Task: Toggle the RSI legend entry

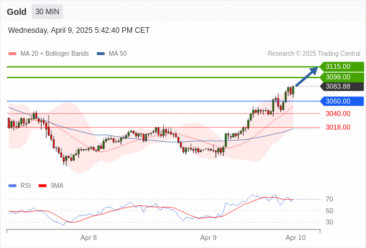Action: pyautogui.click(x=20, y=186)
